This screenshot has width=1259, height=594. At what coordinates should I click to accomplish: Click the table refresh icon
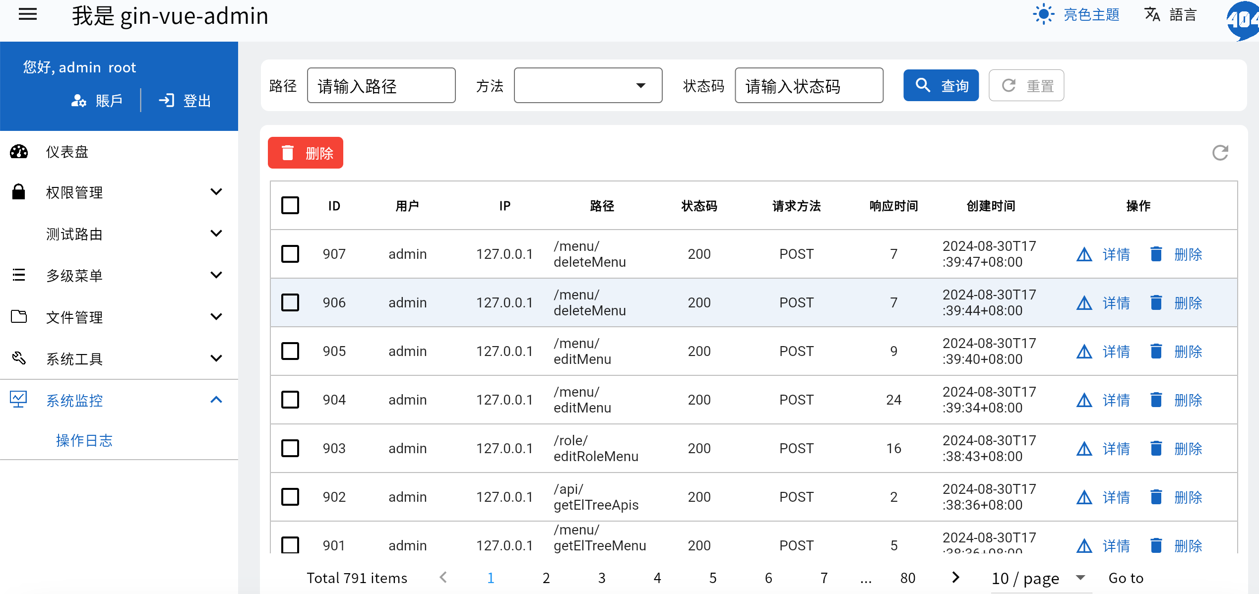click(1220, 153)
